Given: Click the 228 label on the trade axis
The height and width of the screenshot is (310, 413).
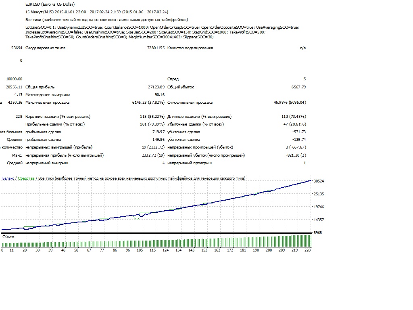Looking at the screenshot, I should pos(307,250).
